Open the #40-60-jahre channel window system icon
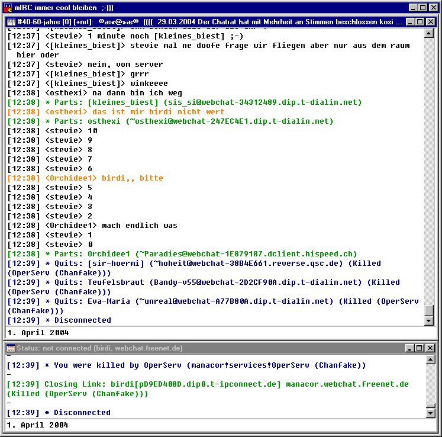The height and width of the screenshot is (437, 442). click(x=11, y=21)
